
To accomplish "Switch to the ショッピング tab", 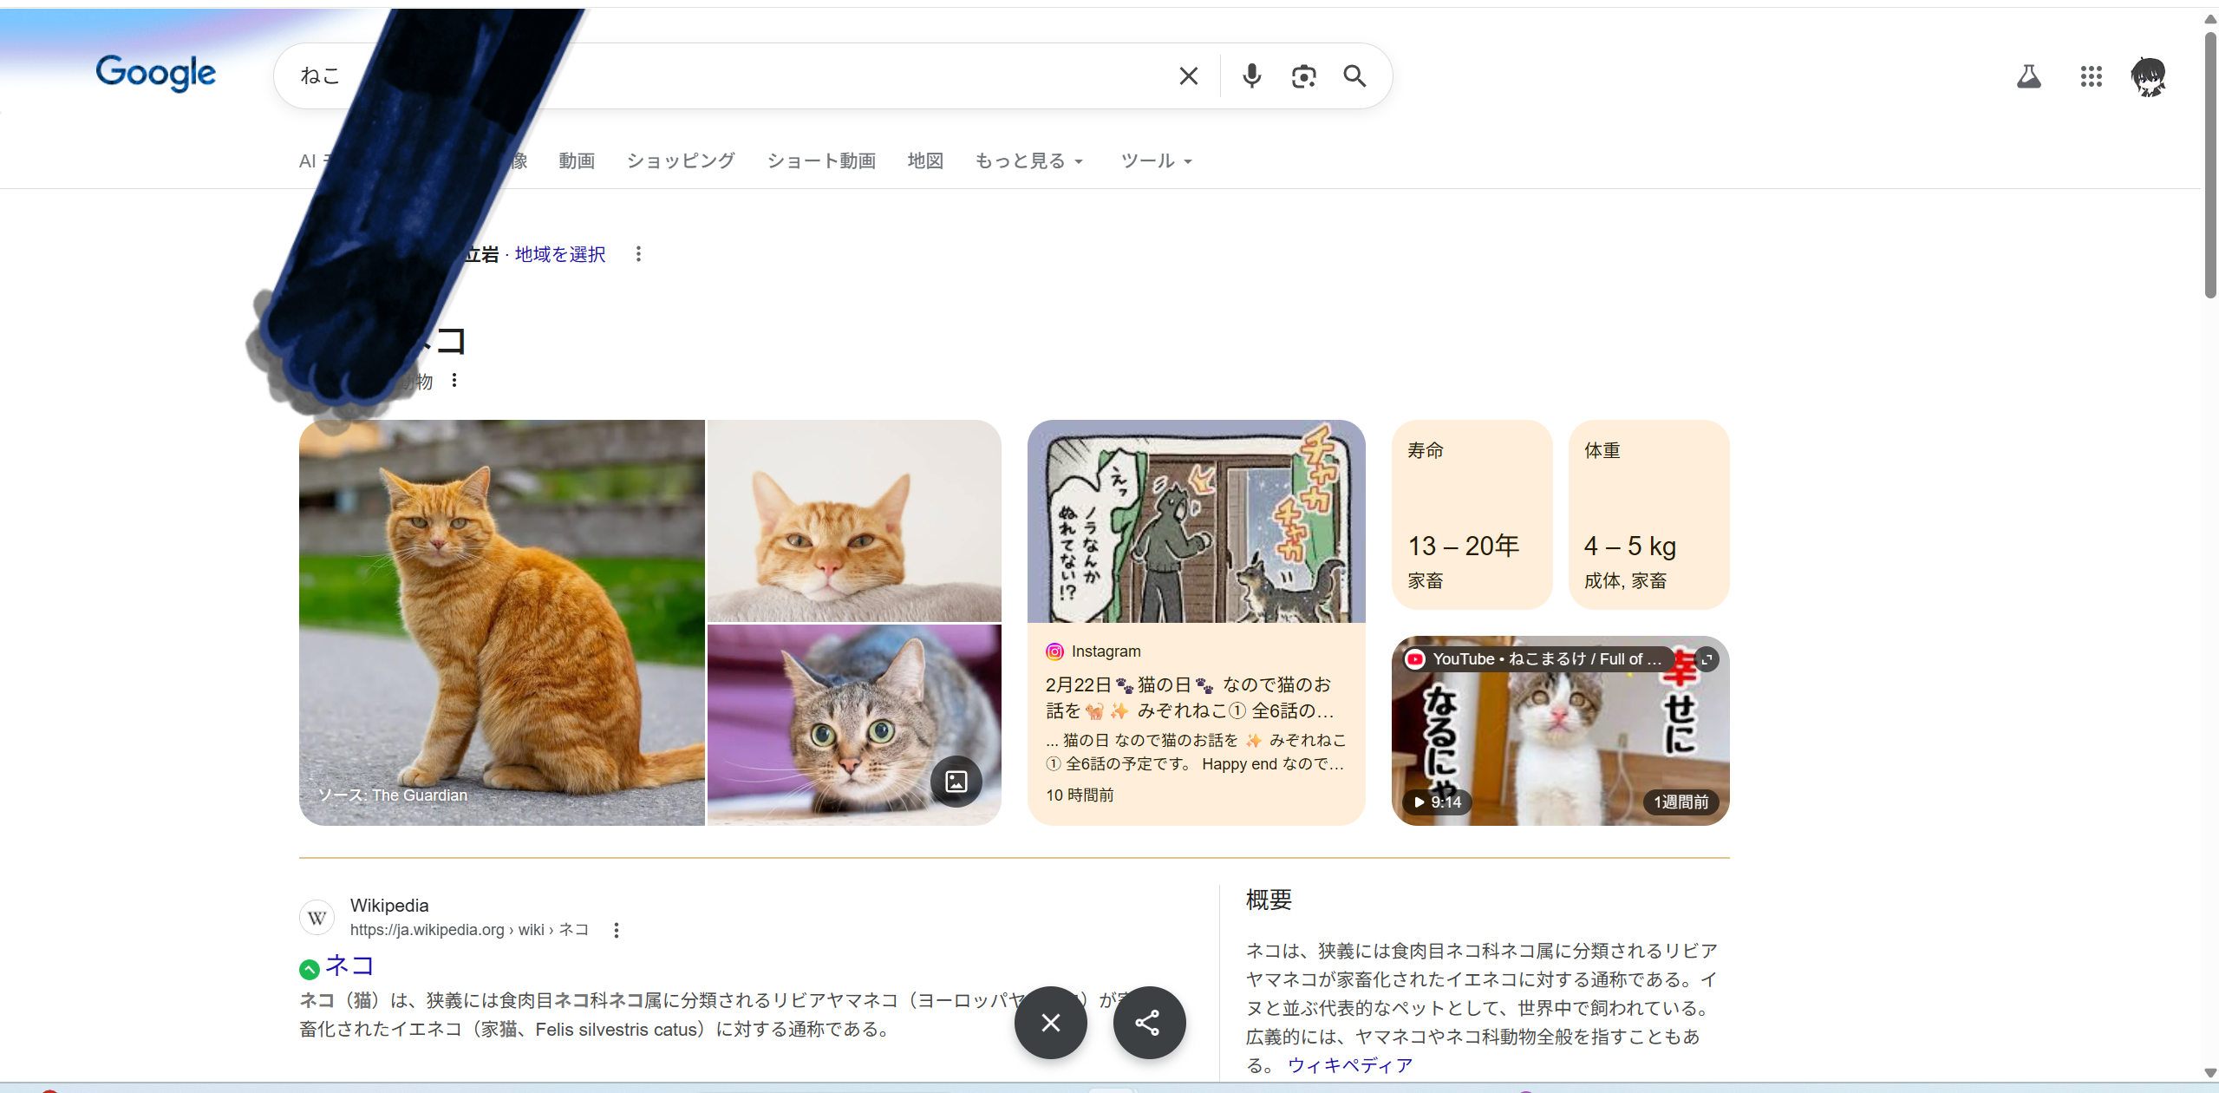I will click(x=681, y=160).
